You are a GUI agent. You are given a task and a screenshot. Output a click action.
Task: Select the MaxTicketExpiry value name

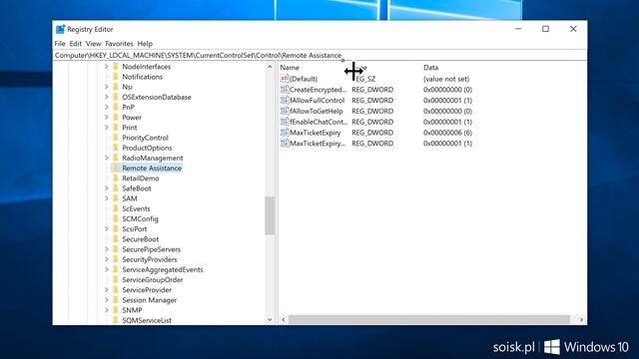click(316, 133)
